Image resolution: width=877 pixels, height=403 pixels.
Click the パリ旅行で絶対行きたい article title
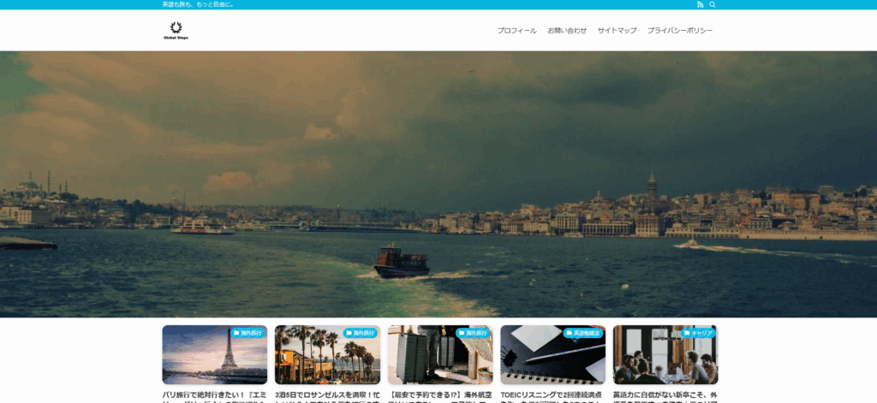[x=214, y=396]
